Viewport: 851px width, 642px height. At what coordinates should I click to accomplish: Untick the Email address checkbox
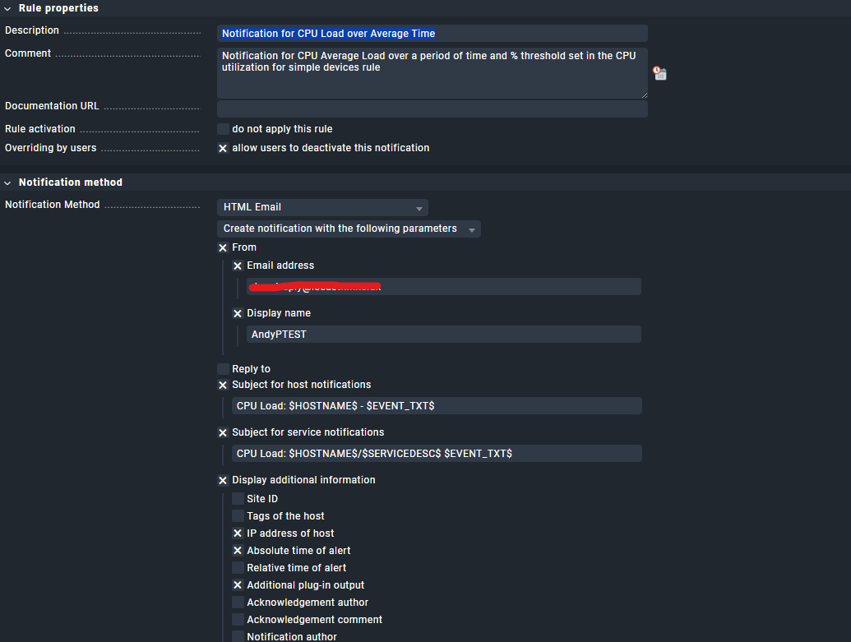[x=238, y=266]
